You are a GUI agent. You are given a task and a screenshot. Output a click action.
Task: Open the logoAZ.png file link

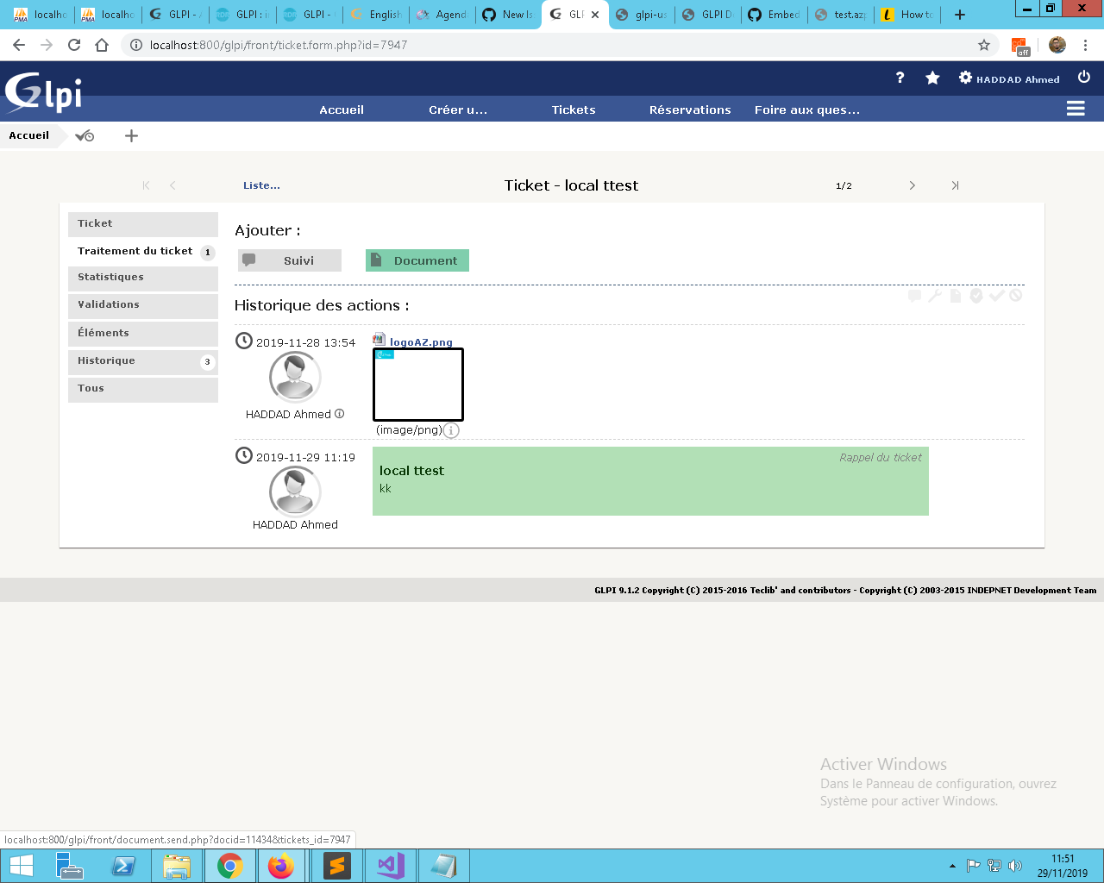(421, 342)
